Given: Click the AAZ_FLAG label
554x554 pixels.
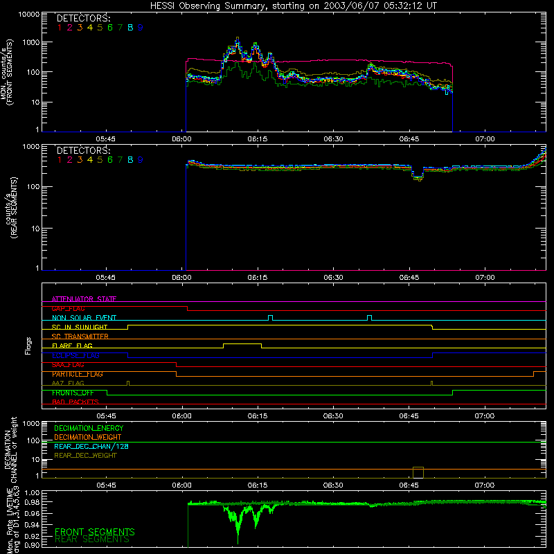Looking at the screenshot, I should [x=68, y=383].
